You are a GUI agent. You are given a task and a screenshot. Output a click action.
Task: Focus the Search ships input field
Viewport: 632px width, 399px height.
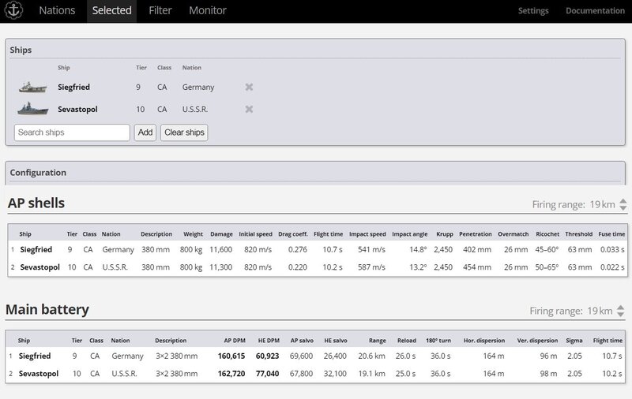(72, 132)
